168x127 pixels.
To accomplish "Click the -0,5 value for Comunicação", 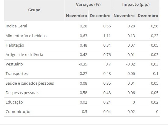I will (84, 112).
